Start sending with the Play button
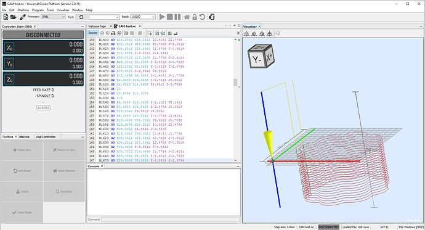Image resolution: width=425 pixels, height=230 pixels. coord(162,17)
